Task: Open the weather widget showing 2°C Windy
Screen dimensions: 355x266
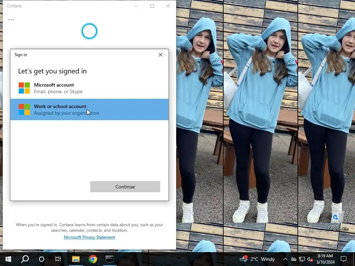Action: pos(257,259)
